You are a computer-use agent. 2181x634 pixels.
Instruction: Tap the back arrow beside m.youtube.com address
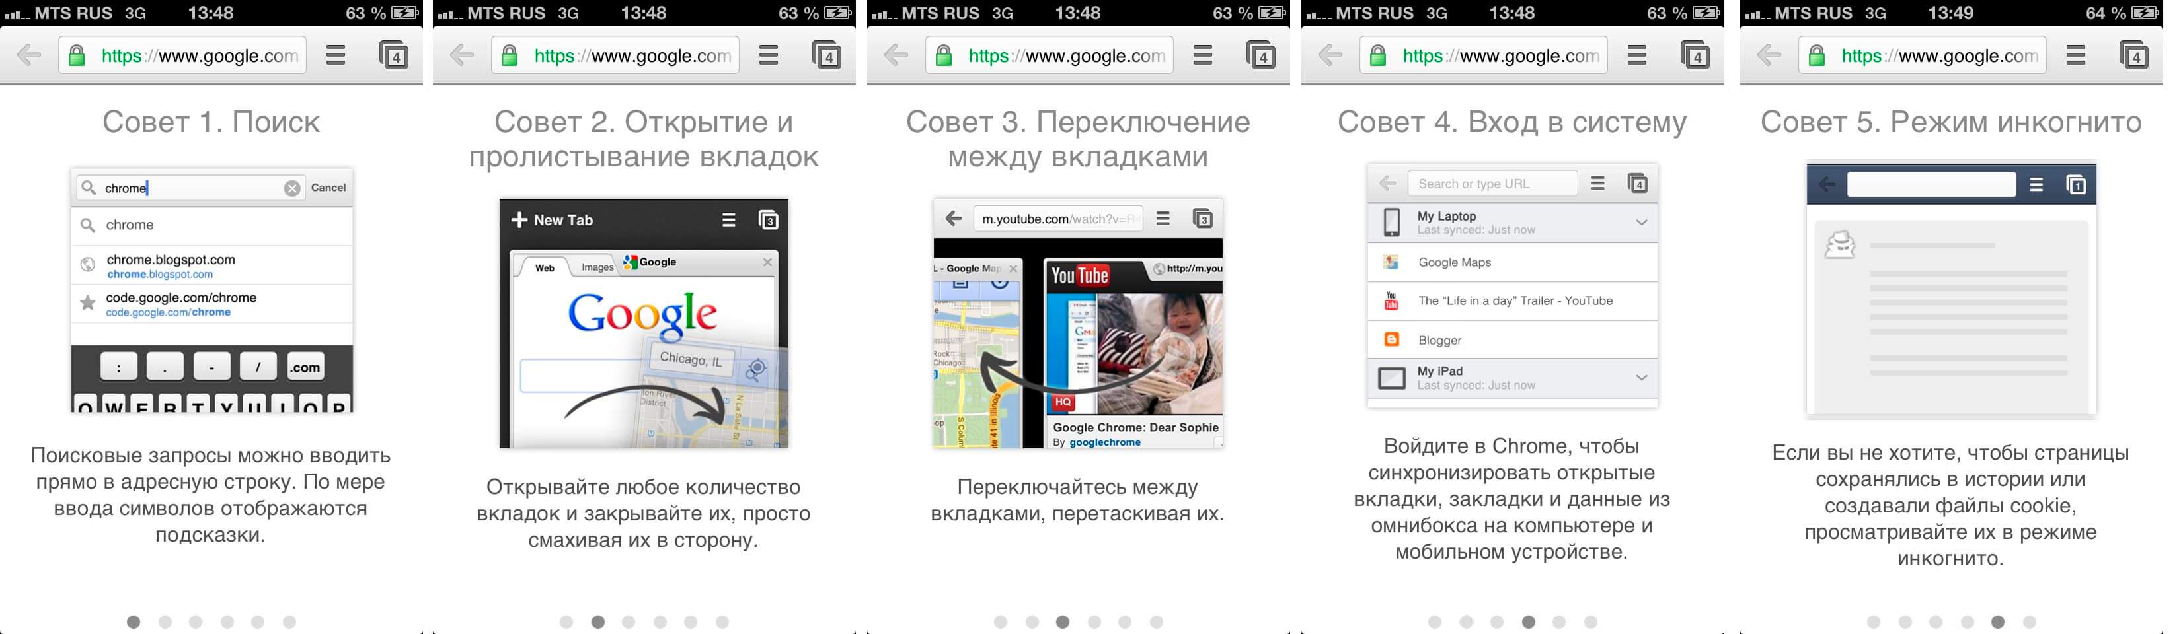(x=954, y=219)
